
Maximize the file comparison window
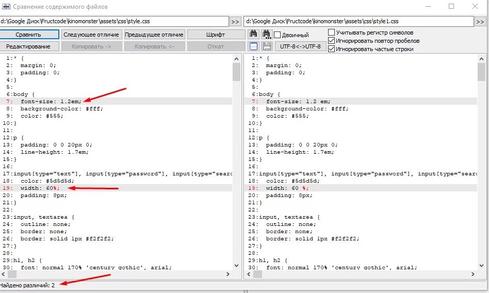451,6
